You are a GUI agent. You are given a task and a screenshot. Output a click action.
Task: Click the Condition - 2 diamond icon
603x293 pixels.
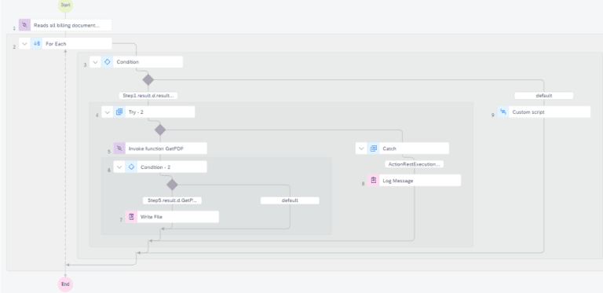click(x=131, y=167)
